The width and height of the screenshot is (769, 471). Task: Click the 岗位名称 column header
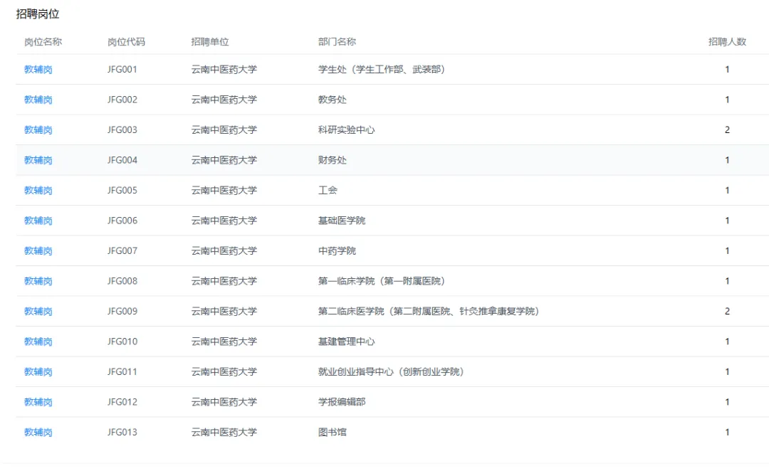click(43, 42)
